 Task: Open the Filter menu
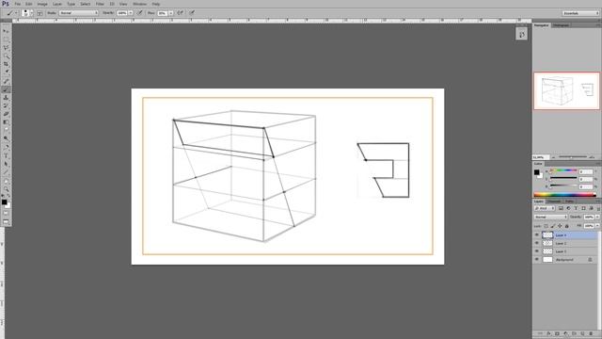tap(100, 4)
